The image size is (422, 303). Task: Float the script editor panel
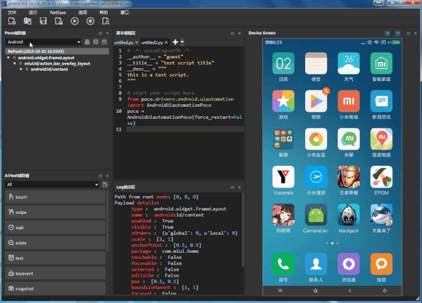click(x=232, y=34)
